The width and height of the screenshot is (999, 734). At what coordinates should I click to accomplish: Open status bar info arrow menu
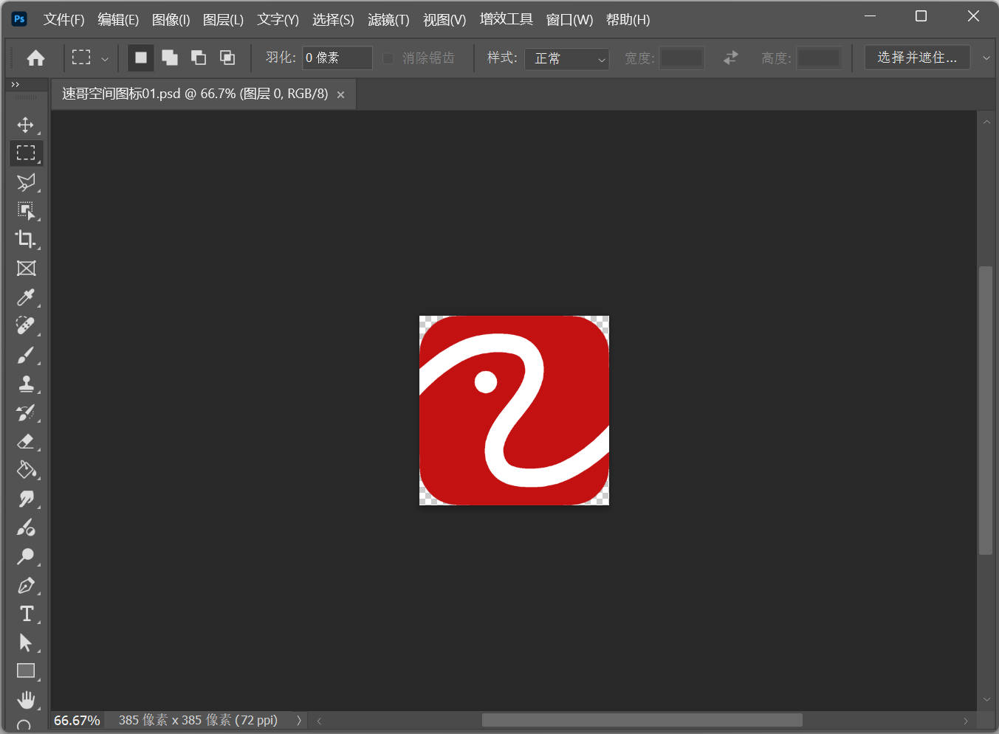[299, 720]
